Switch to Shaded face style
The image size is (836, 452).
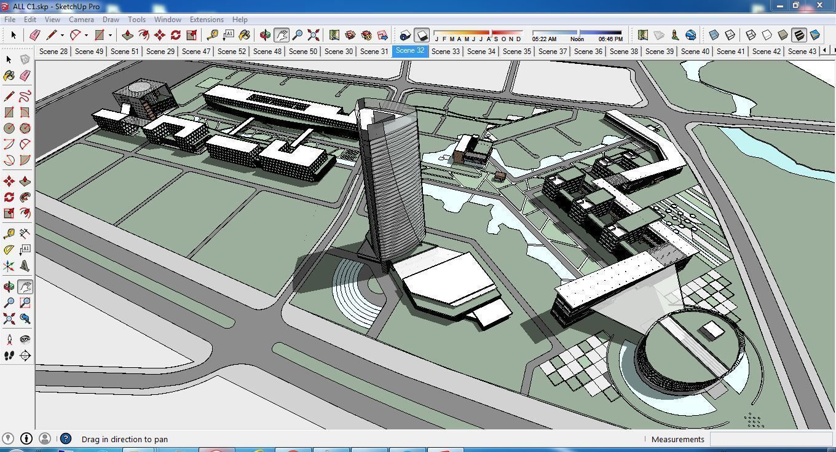pos(783,35)
